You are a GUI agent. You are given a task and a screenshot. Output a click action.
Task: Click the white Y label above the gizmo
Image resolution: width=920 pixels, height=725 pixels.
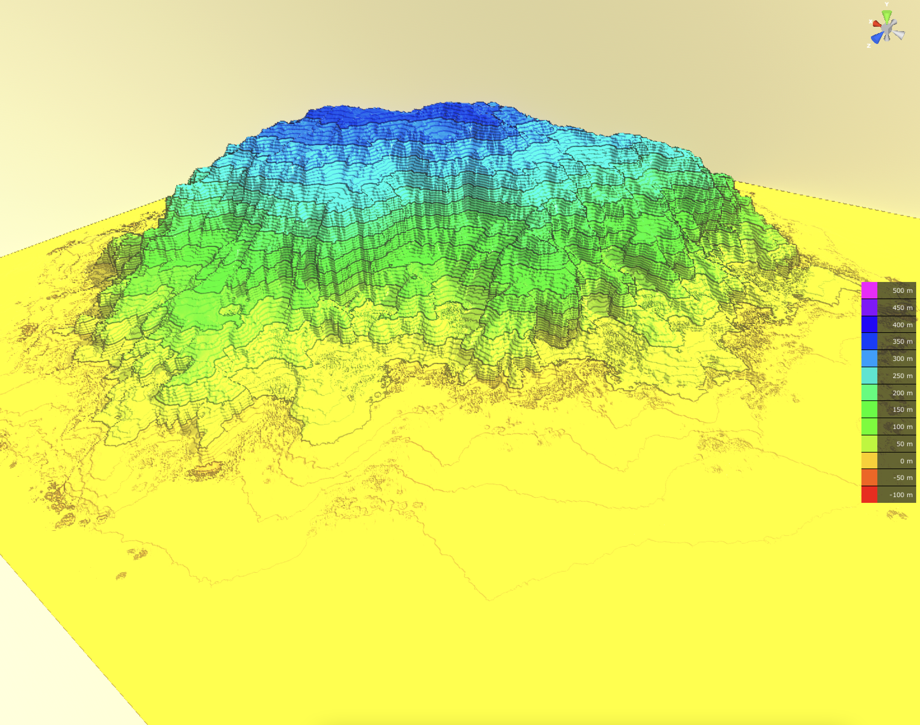[x=887, y=4]
